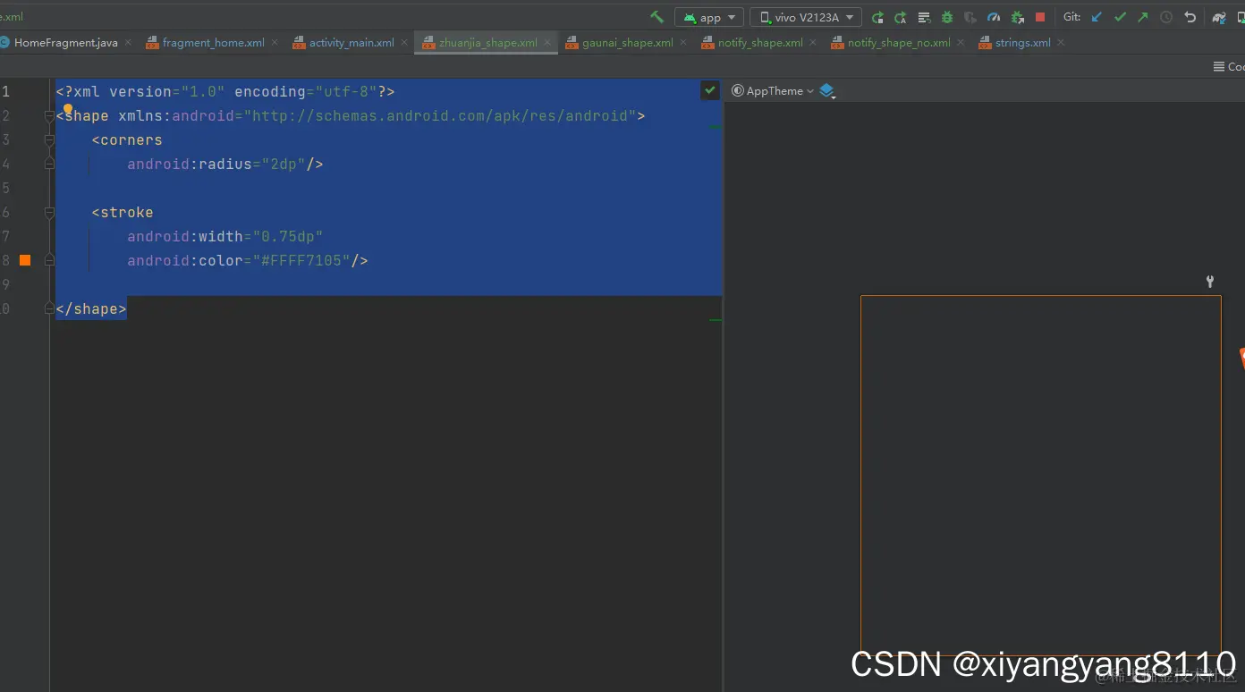Screen dimensions: 1245x692
Task: Stop the app with the red square
Action: [1040, 17]
